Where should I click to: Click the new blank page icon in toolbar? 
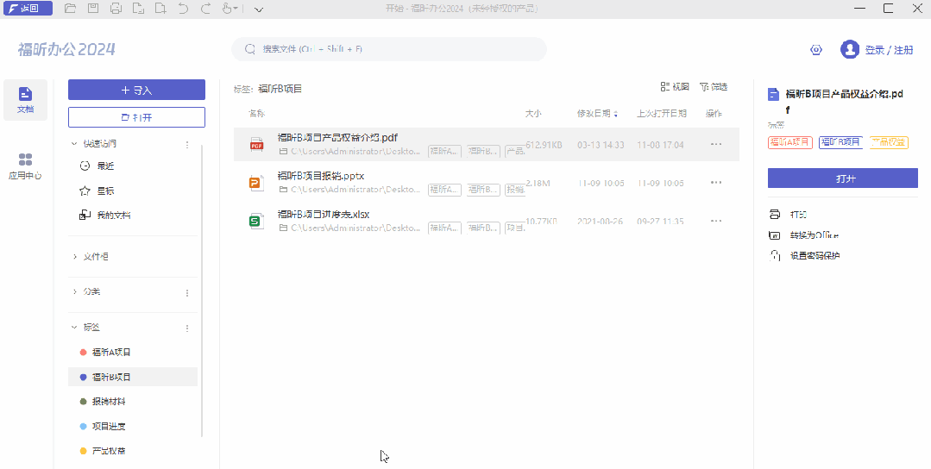160,9
